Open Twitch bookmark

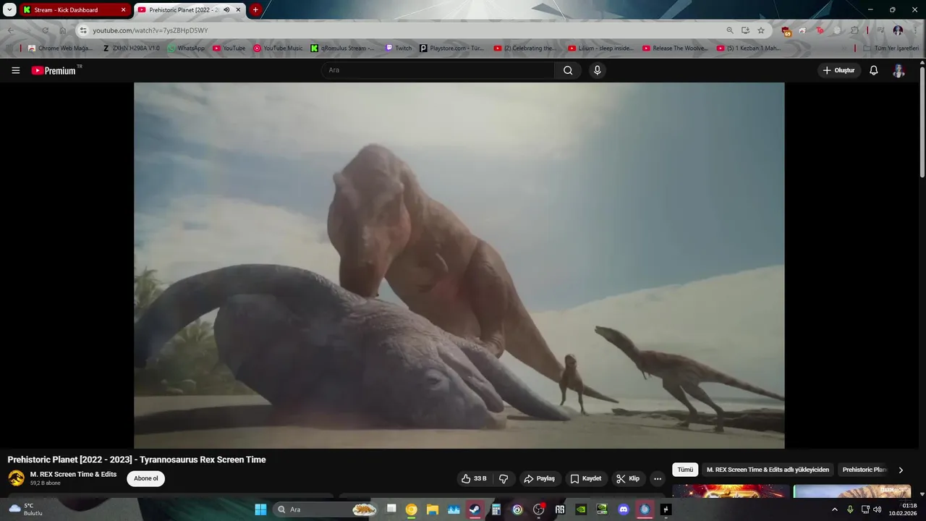(399, 48)
